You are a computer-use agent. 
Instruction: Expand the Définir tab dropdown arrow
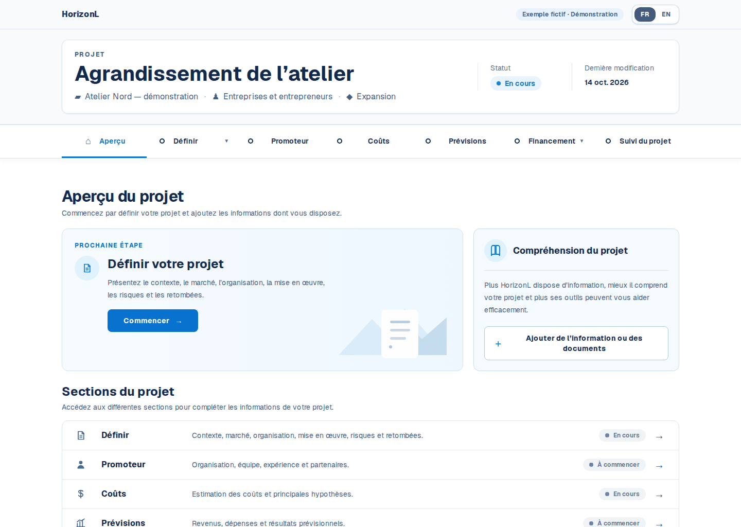pyautogui.click(x=226, y=141)
